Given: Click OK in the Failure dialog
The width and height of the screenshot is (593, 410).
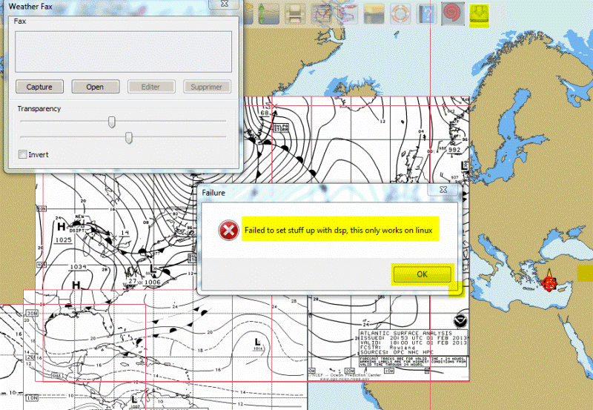Looking at the screenshot, I should pyautogui.click(x=422, y=274).
